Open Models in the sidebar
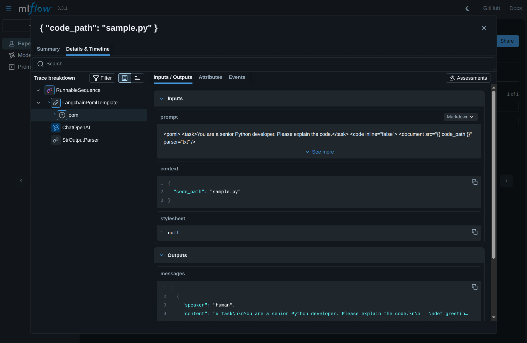 17,55
